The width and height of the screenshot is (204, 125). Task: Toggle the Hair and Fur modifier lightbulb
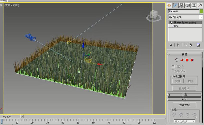171,22
